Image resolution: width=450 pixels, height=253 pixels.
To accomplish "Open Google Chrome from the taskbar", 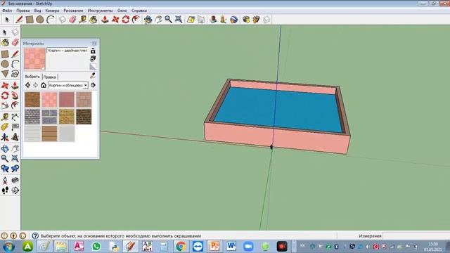I will point(181,247).
